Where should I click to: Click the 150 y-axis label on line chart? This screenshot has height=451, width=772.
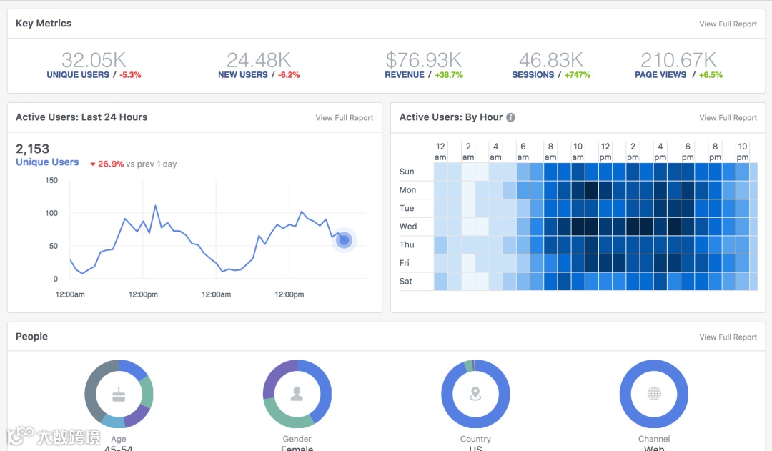51,180
